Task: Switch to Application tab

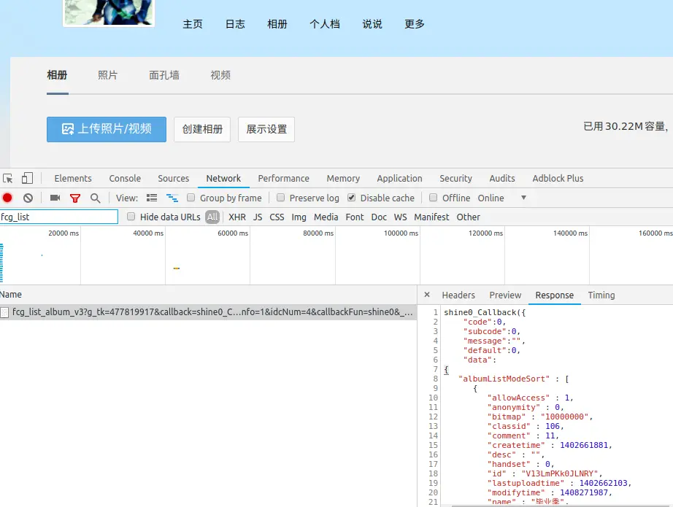Action: click(x=399, y=179)
